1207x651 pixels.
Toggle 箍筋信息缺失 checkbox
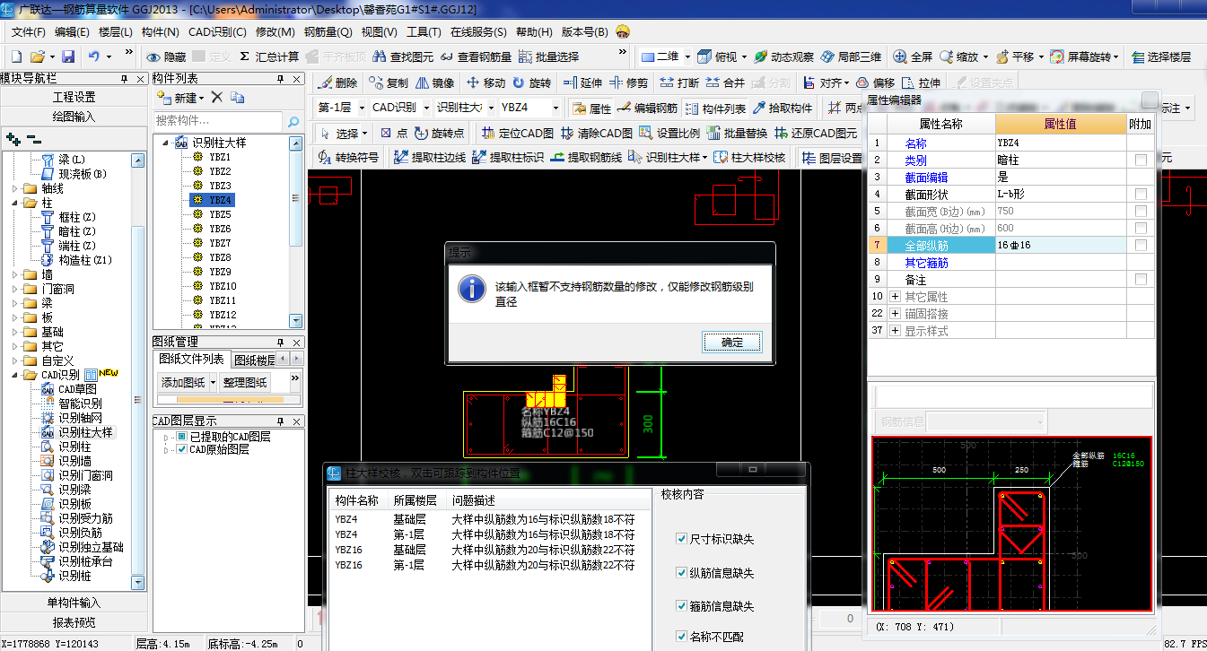(x=681, y=606)
